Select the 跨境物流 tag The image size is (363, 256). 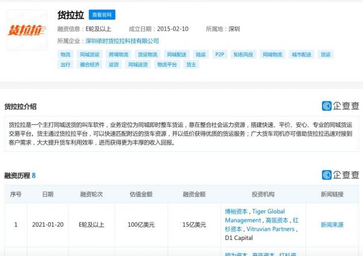click(119, 55)
